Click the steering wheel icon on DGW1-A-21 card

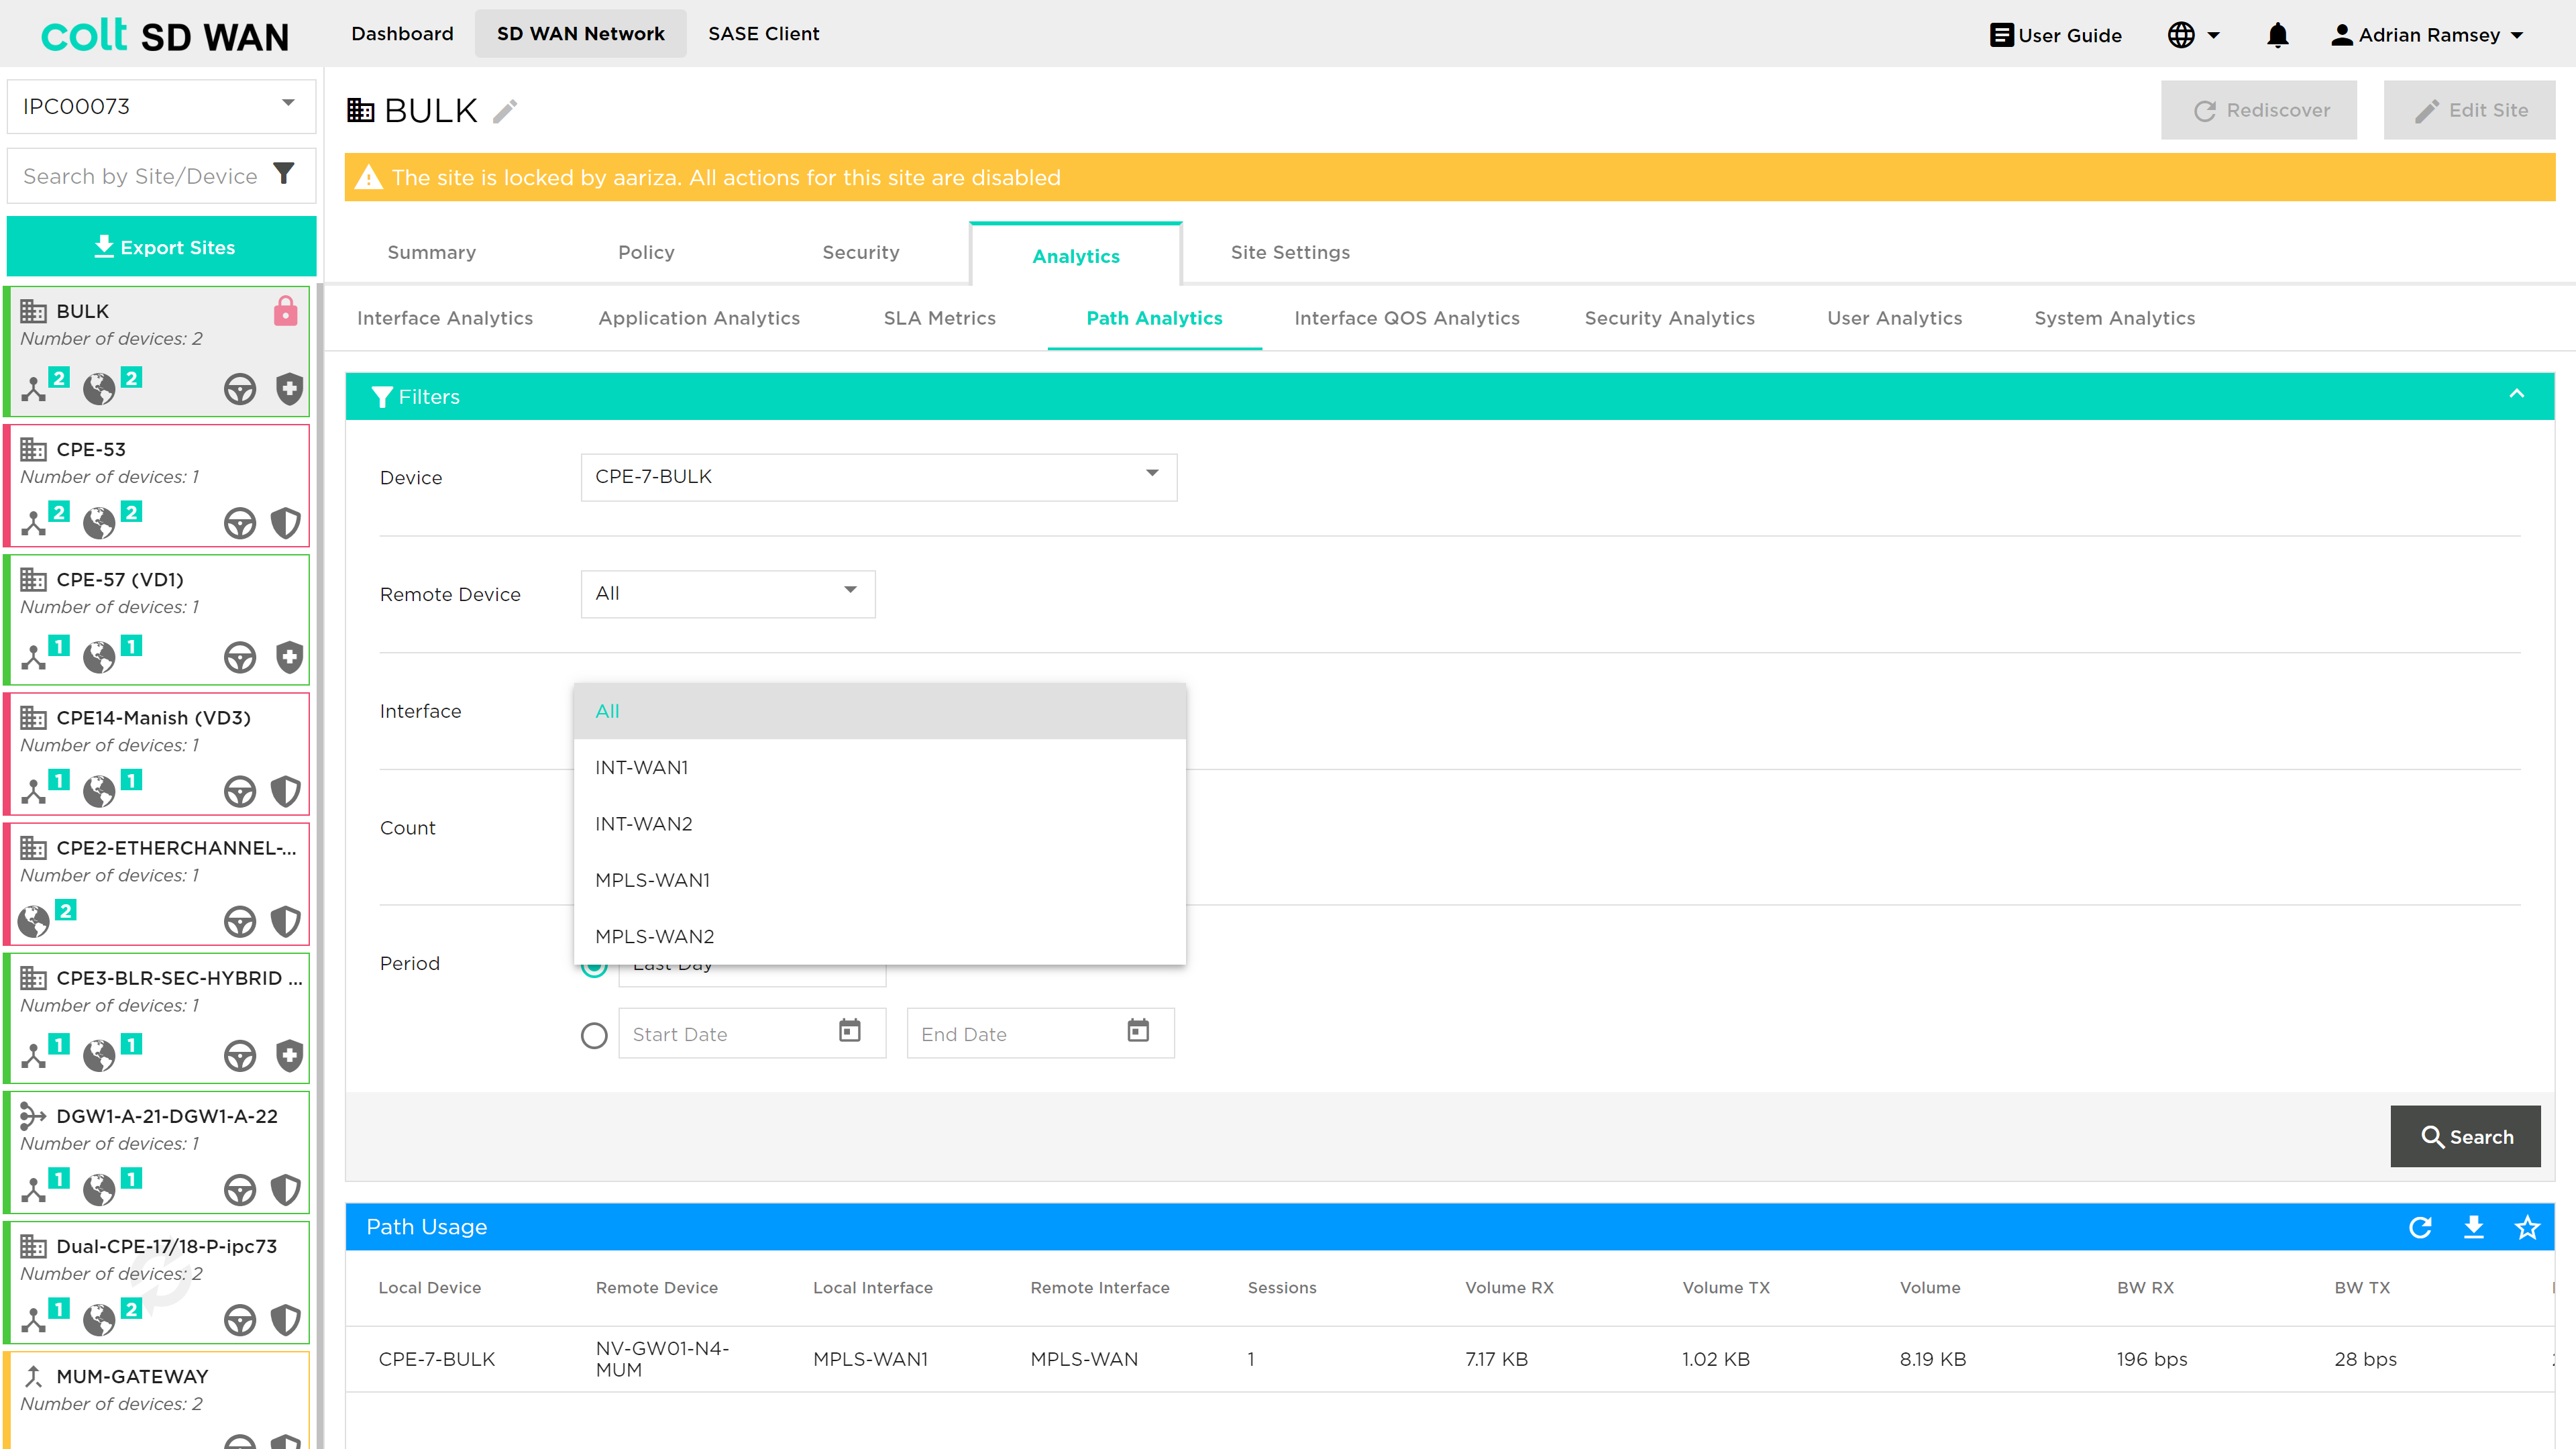(x=240, y=1189)
